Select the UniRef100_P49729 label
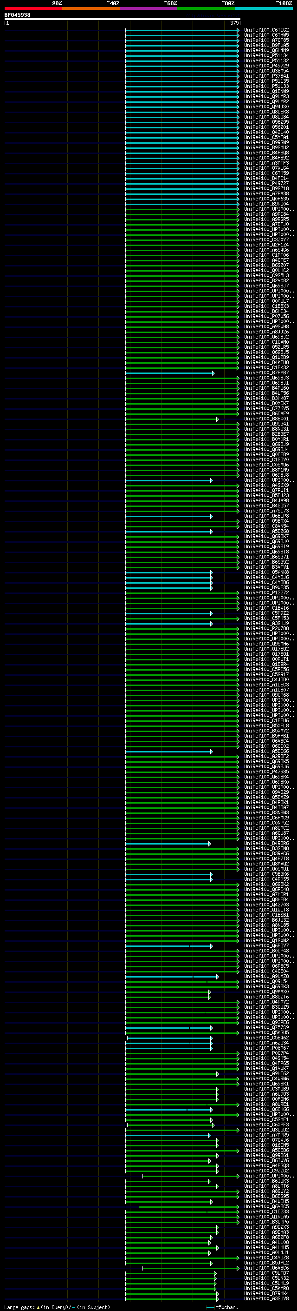This screenshot has height=1311, width=297. [x=266, y=66]
